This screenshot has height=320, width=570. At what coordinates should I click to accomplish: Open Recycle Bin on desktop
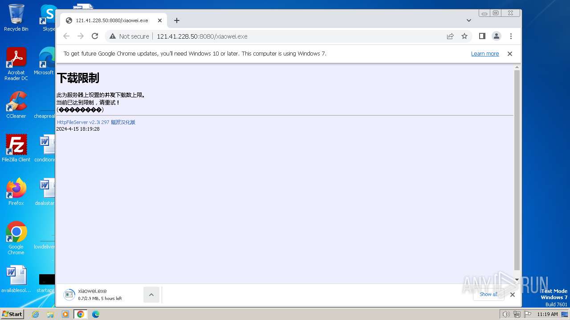tap(16, 18)
